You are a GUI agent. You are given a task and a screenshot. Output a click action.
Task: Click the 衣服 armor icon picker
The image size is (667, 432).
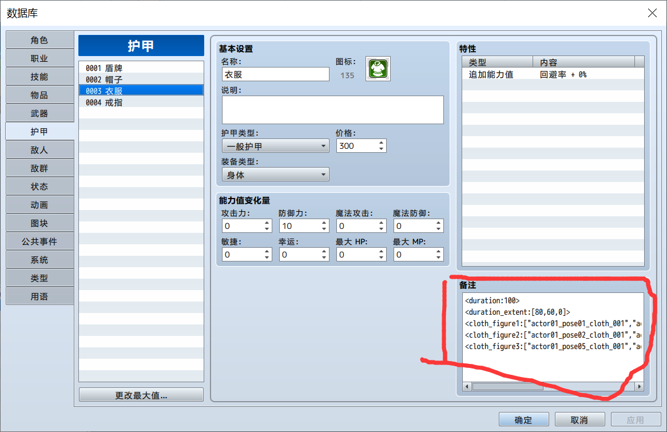378,69
